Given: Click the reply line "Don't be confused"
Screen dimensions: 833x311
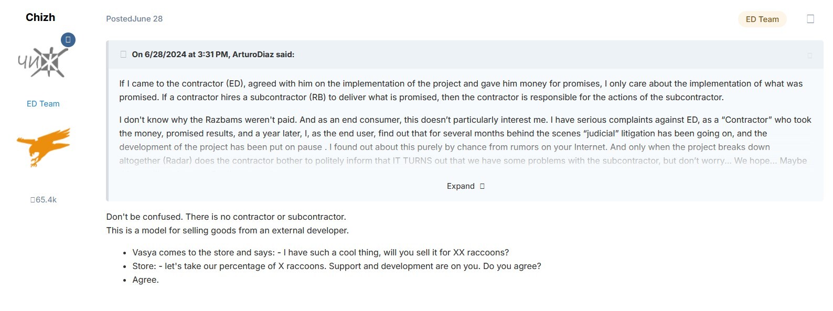Looking at the screenshot, I should tap(226, 217).
